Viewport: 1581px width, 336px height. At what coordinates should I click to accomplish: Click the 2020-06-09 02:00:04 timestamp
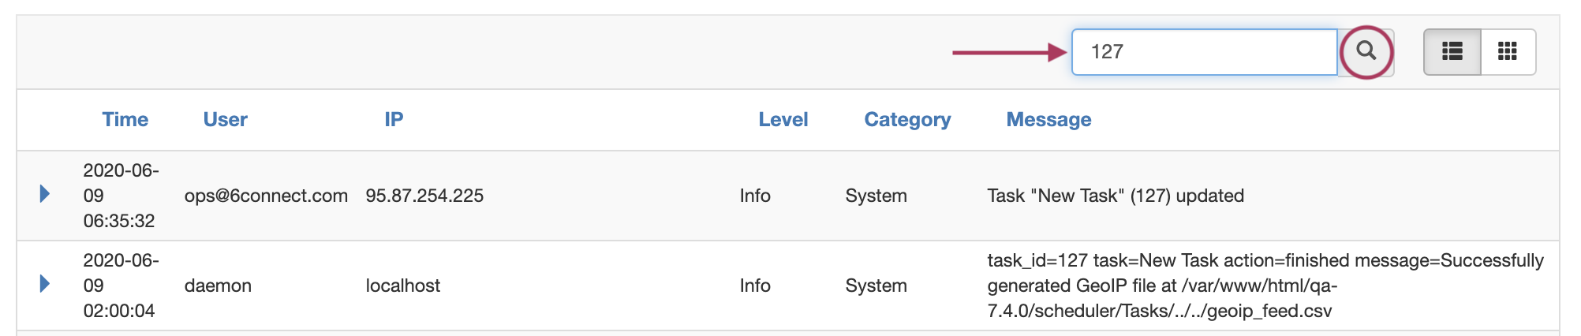click(121, 286)
